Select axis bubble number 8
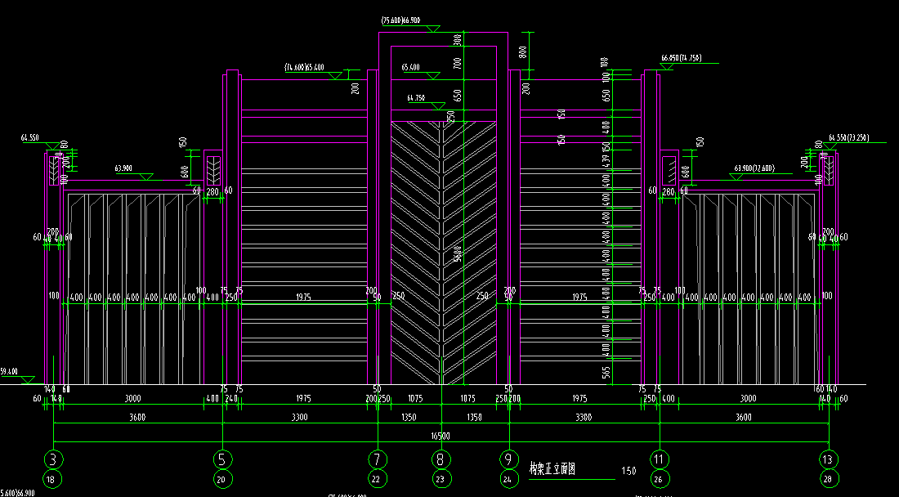The image size is (899, 497). click(441, 459)
